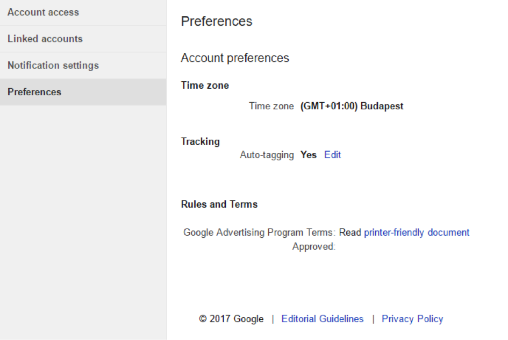Click the Rules and Terms heading
508x340 pixels.
219,204
